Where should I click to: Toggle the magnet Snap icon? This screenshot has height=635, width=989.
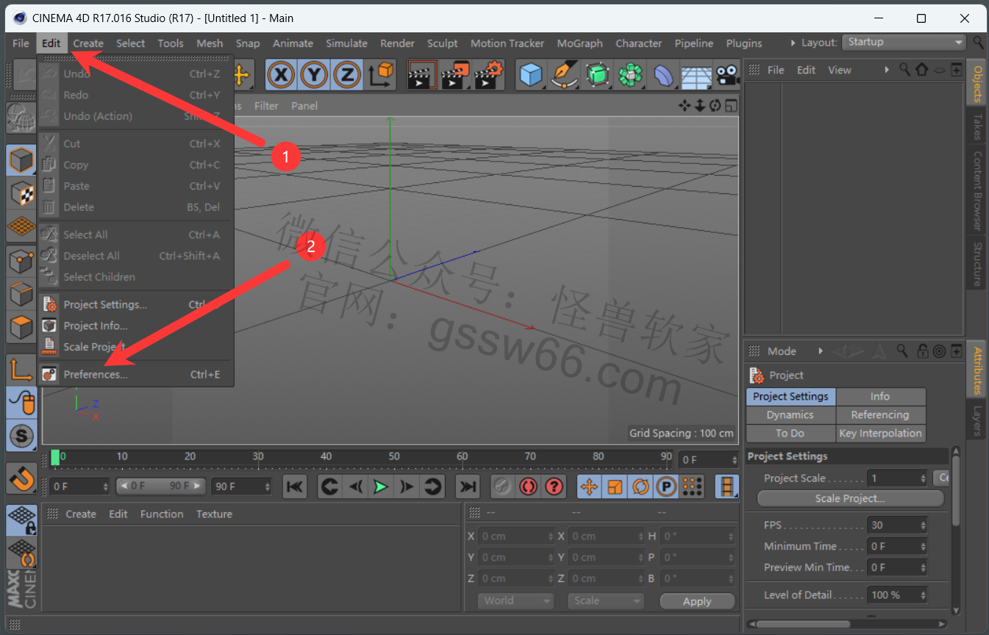(21, 478)
